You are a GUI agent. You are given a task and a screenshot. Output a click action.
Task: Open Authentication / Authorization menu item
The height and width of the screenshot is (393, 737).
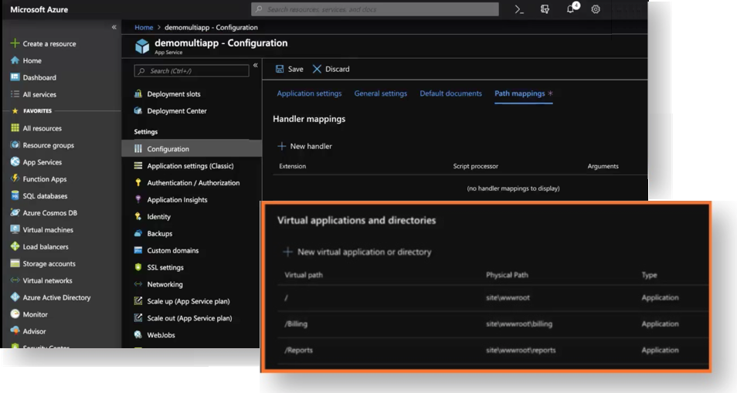pyautogui.click(x=192, y=183)
